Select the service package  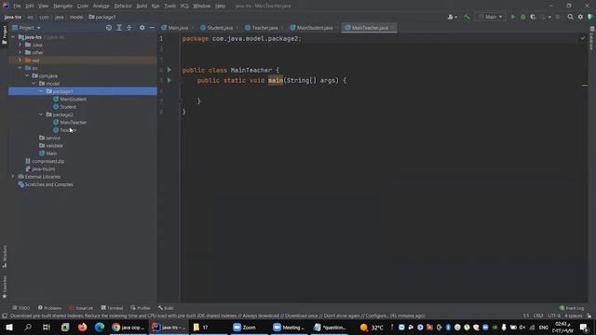coord(53,138)
